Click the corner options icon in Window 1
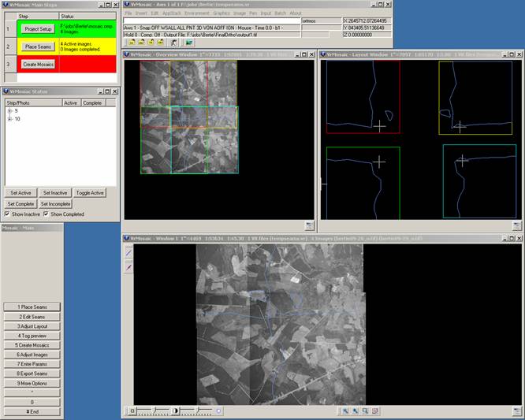The width and height of the screenshot is (525, 420). pyautogui.click(x=517, y=411)
